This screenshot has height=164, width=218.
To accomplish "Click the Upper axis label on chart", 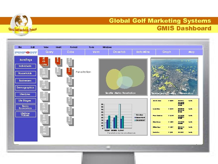I will point(107,130).
